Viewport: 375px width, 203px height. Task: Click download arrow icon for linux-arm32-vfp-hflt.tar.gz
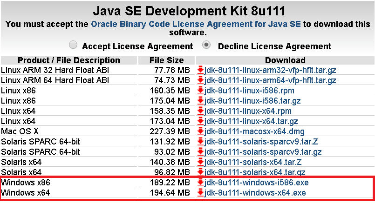pos(200,70)
